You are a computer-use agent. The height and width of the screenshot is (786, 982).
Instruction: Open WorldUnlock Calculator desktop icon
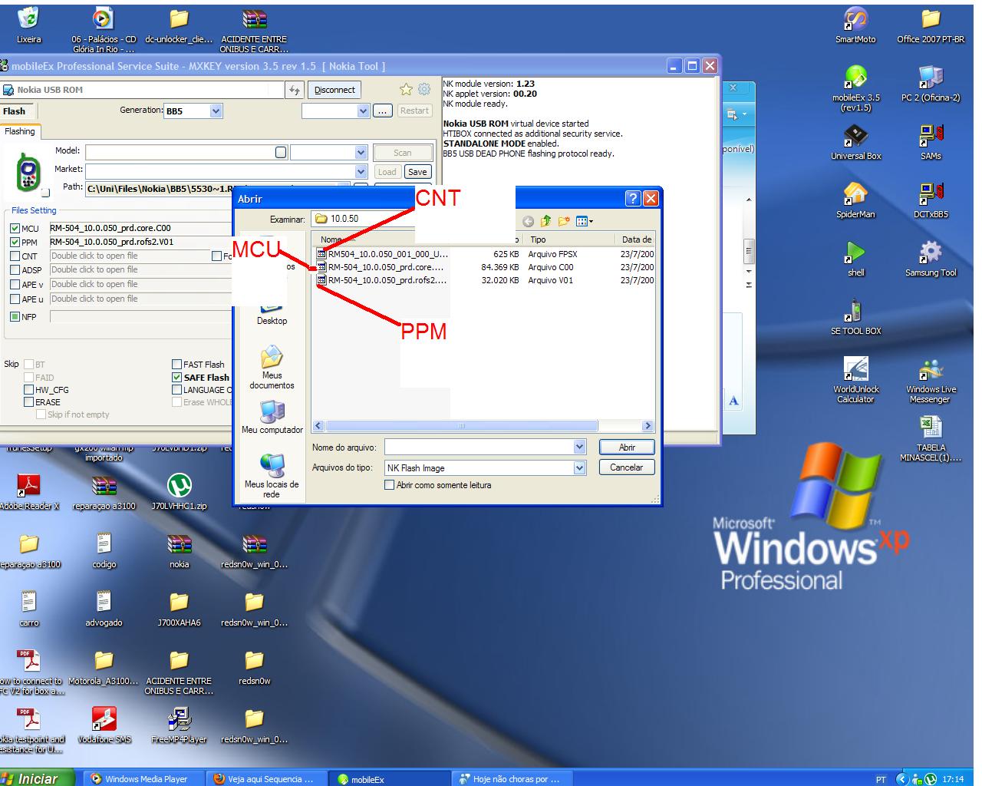(x=855, y=380)
